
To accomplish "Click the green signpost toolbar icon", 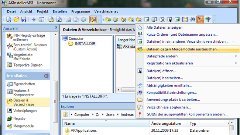I will (x=208, y=19).
